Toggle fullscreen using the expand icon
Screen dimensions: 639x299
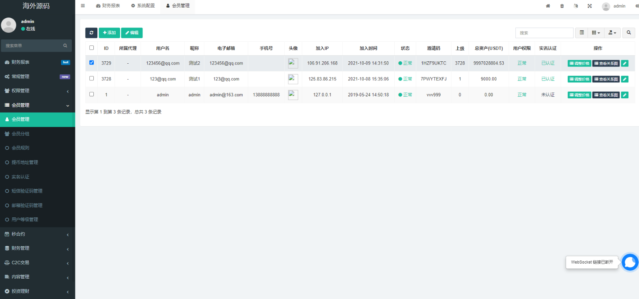click(x=590, y=6)
